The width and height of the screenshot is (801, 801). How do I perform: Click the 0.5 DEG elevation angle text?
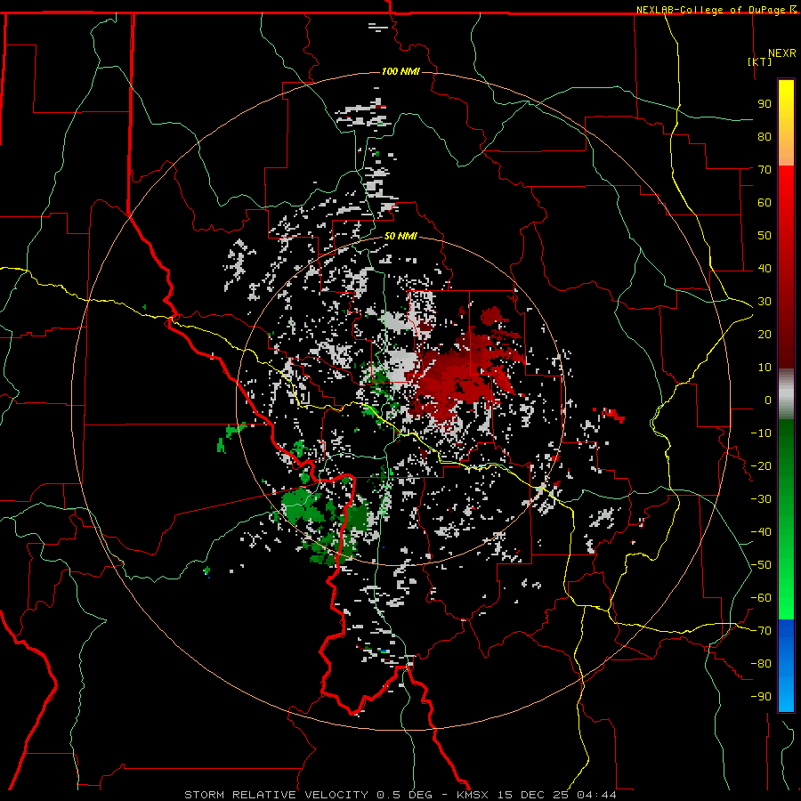404,795
